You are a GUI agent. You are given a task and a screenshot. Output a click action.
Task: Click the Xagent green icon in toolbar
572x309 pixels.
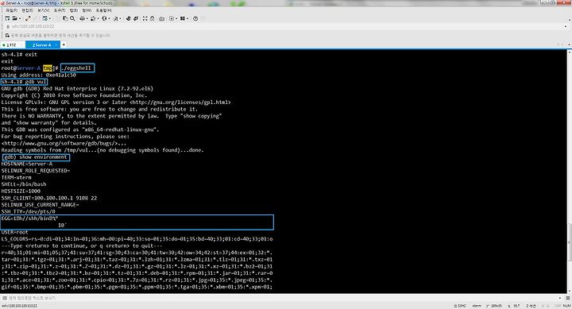coord(136,18)
